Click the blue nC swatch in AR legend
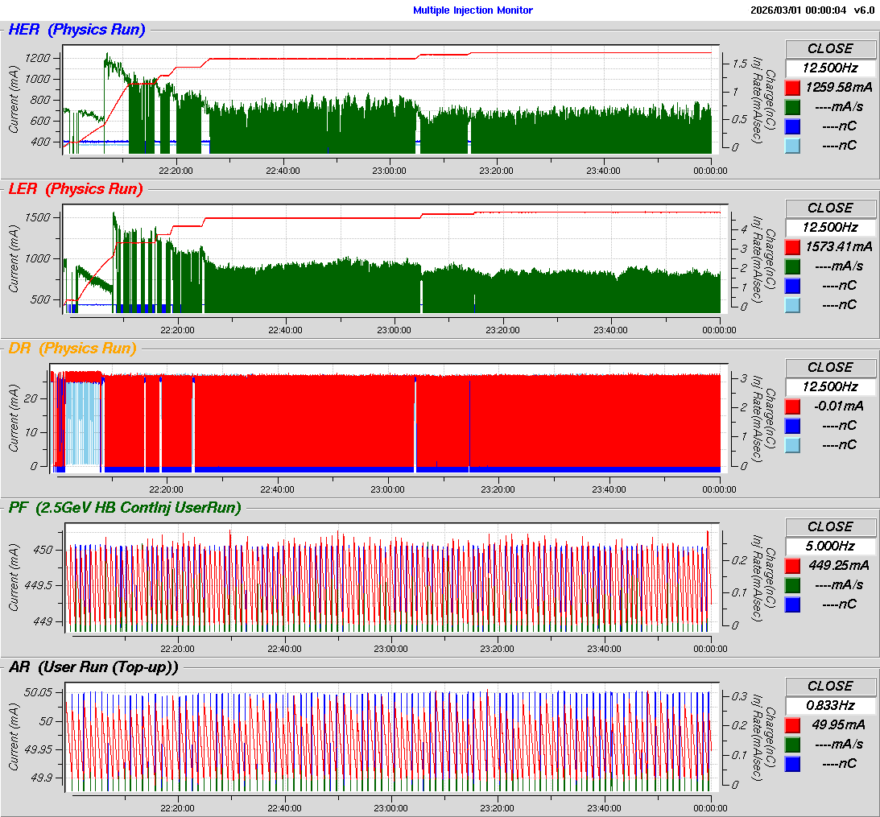Screen dimensions: 880x817 (792, 764)
